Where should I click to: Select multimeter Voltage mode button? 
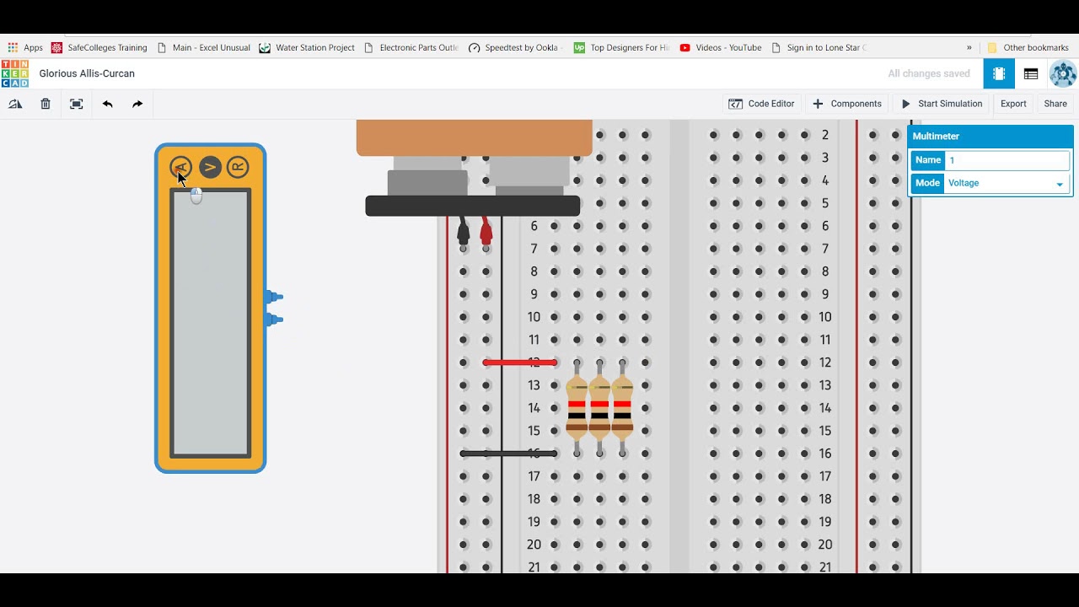pyautogui.click(x=210, y=167)
